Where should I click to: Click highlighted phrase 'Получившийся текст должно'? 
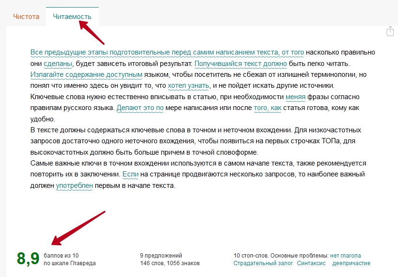tap(241, 64)
